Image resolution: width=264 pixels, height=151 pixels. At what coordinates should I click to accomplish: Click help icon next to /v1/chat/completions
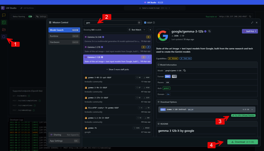pos(40,100)
